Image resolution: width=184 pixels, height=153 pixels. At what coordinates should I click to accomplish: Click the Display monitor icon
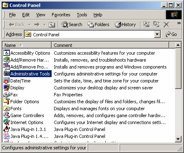click(7, 88)
